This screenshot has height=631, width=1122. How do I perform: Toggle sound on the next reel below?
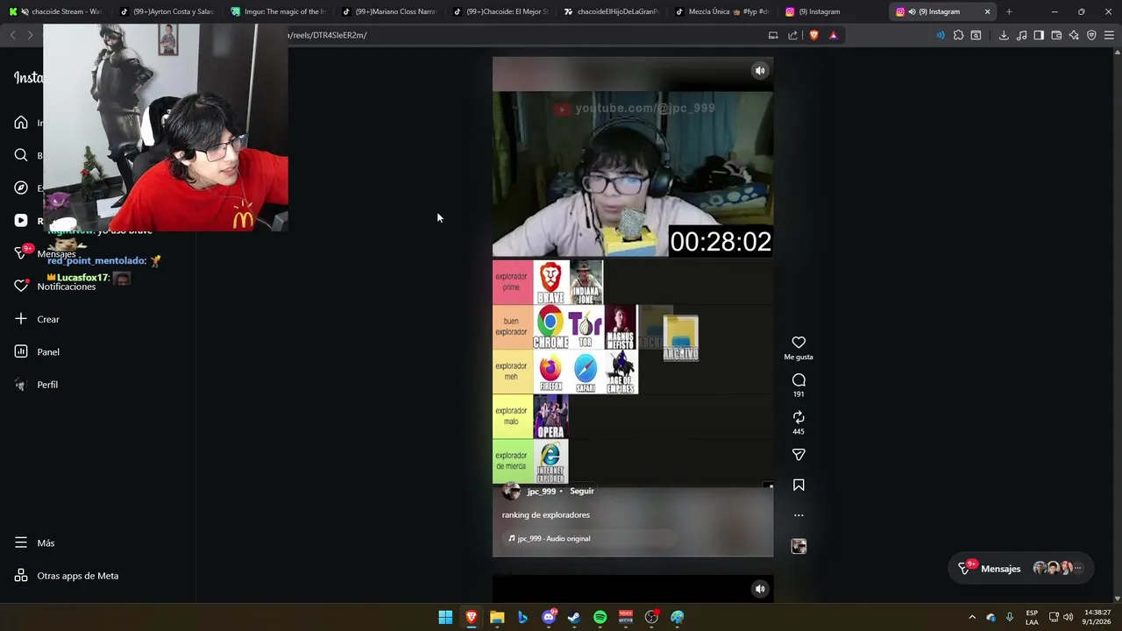point(760,589)
